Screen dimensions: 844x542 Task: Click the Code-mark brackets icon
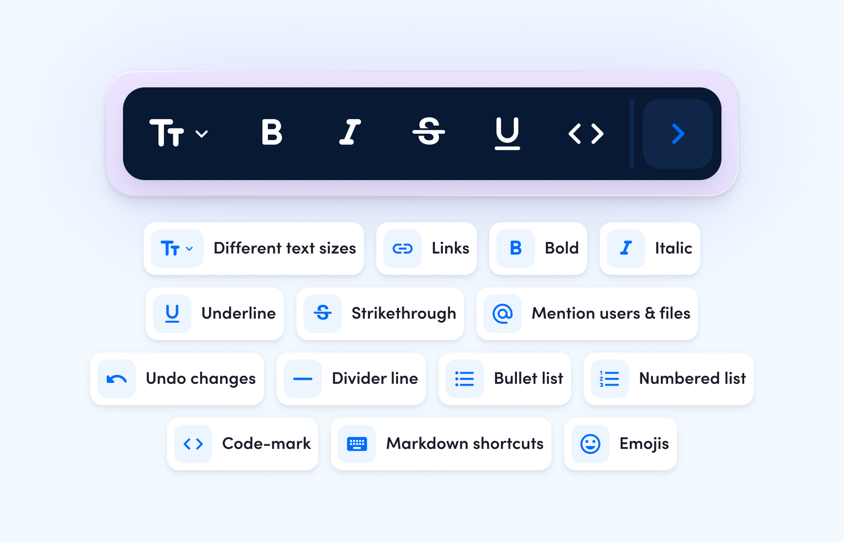[193, 444]
